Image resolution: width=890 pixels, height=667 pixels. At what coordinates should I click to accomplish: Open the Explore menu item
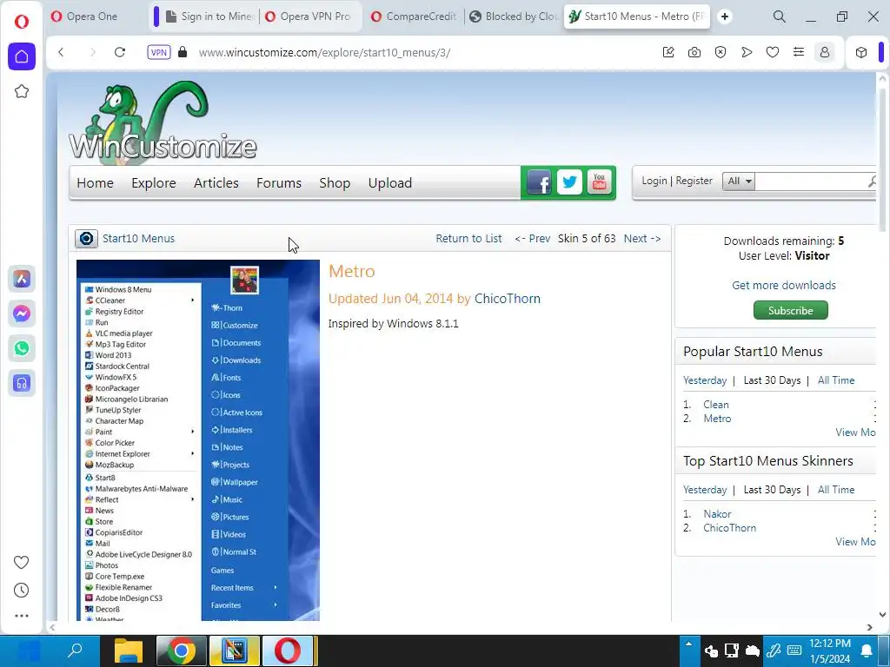point(153,182)
